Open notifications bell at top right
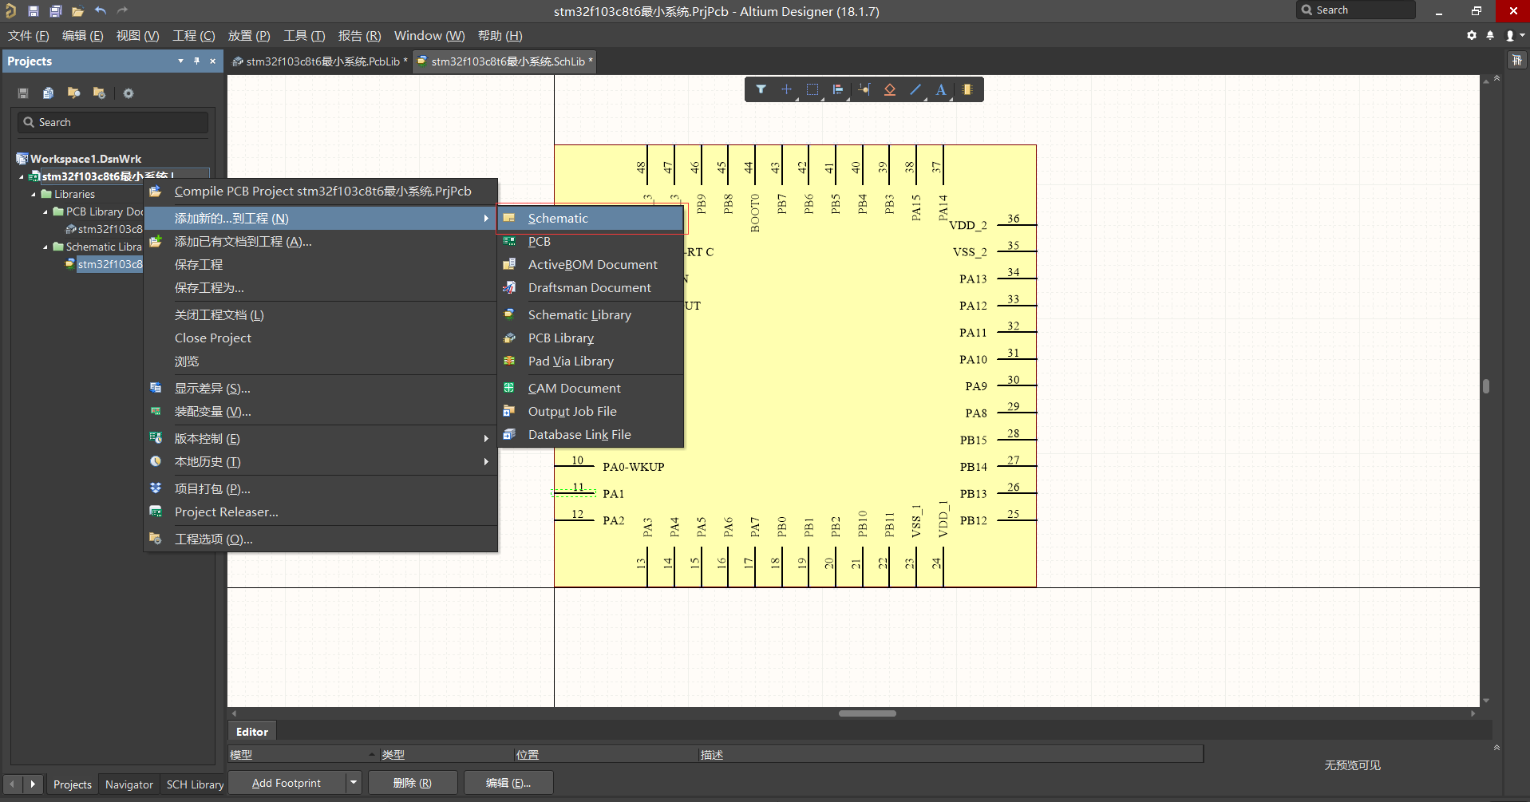The image size is (1530, 802). pyautogui.click(x=1490, y=35)
